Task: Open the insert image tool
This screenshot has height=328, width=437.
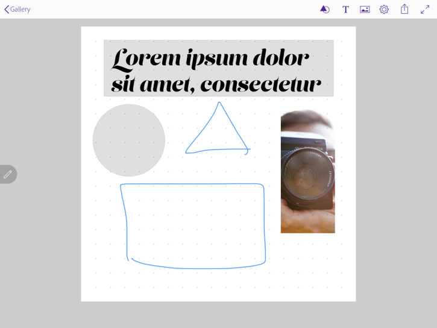Action: (365, 9)
